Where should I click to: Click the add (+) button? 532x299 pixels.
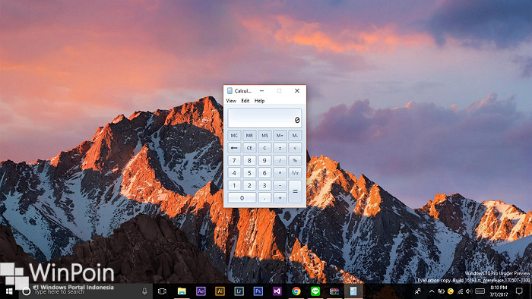tap(280, 198)
